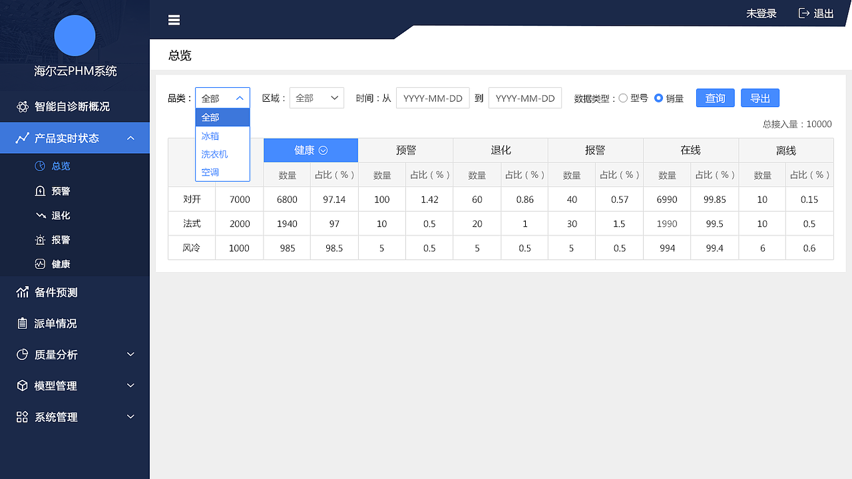This screenshot has height=479, width=852.
Task: Click the 1940 cell in 法式 row
Action: point(287,224)
